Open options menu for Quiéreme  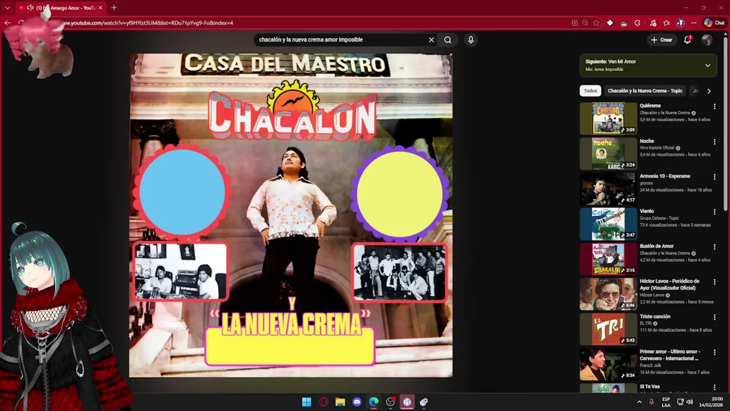714,106
